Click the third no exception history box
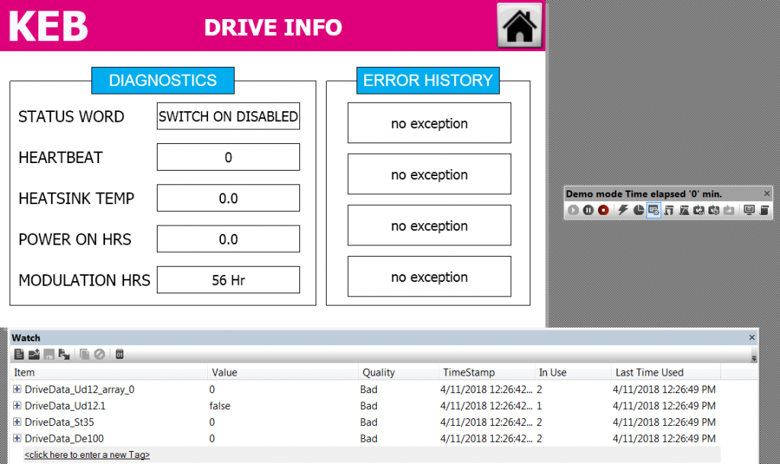Viewport: 780px width, 464px height. 430,226
